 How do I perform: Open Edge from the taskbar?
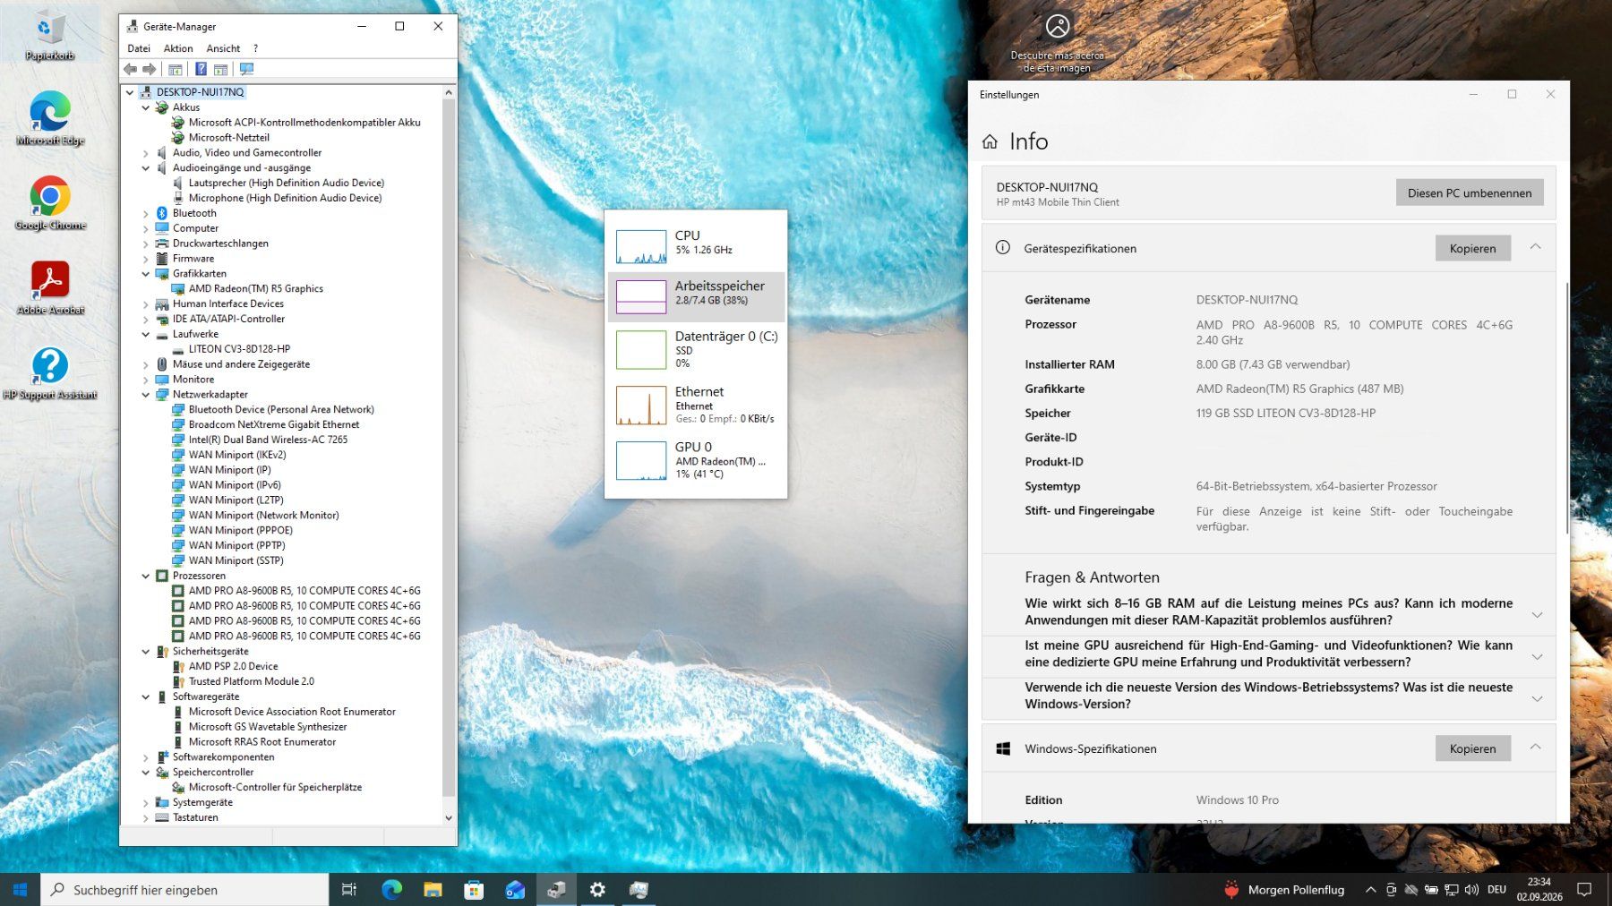click(391, 890)
